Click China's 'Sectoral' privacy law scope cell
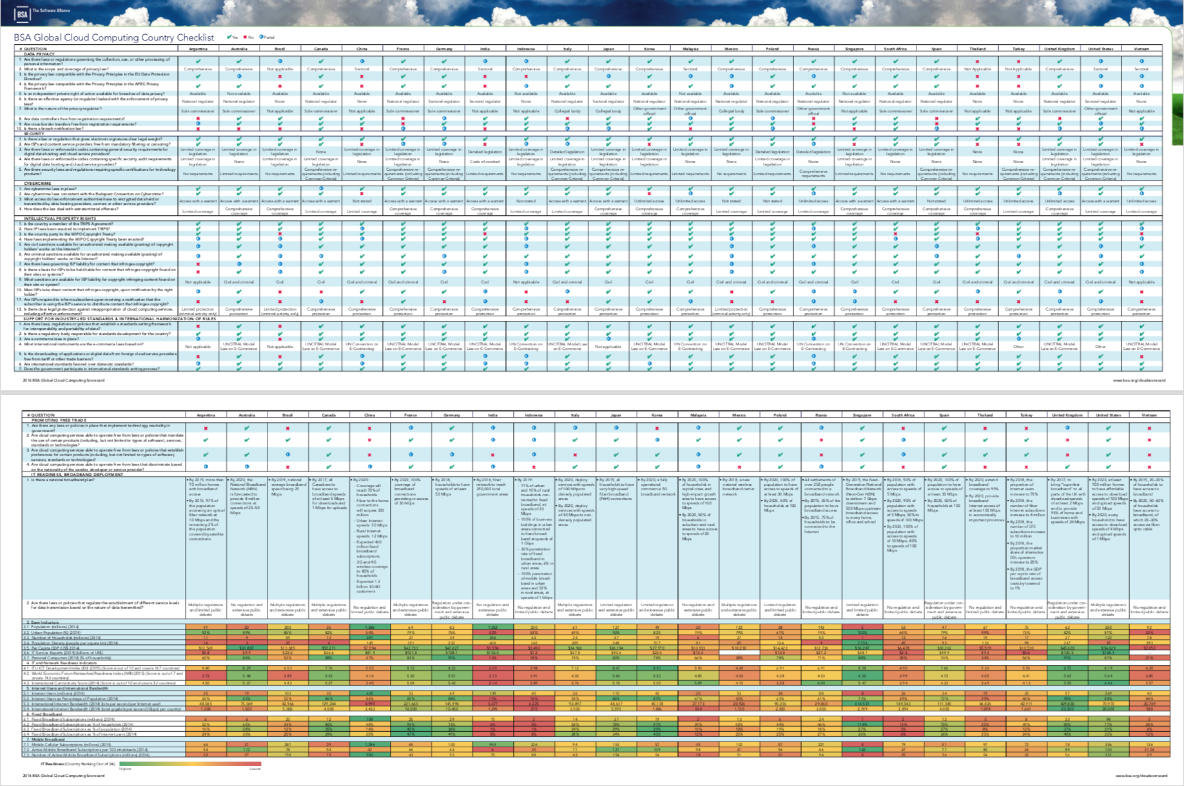 coord(361,69)
